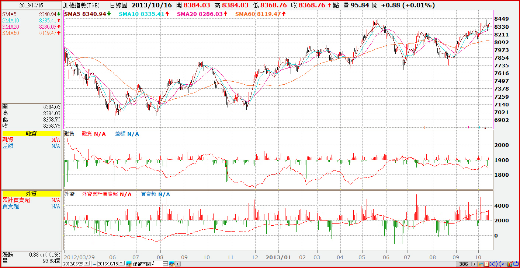520x268 pixels.
Task: Click the red clock period icon
Action: coord(486,264)
